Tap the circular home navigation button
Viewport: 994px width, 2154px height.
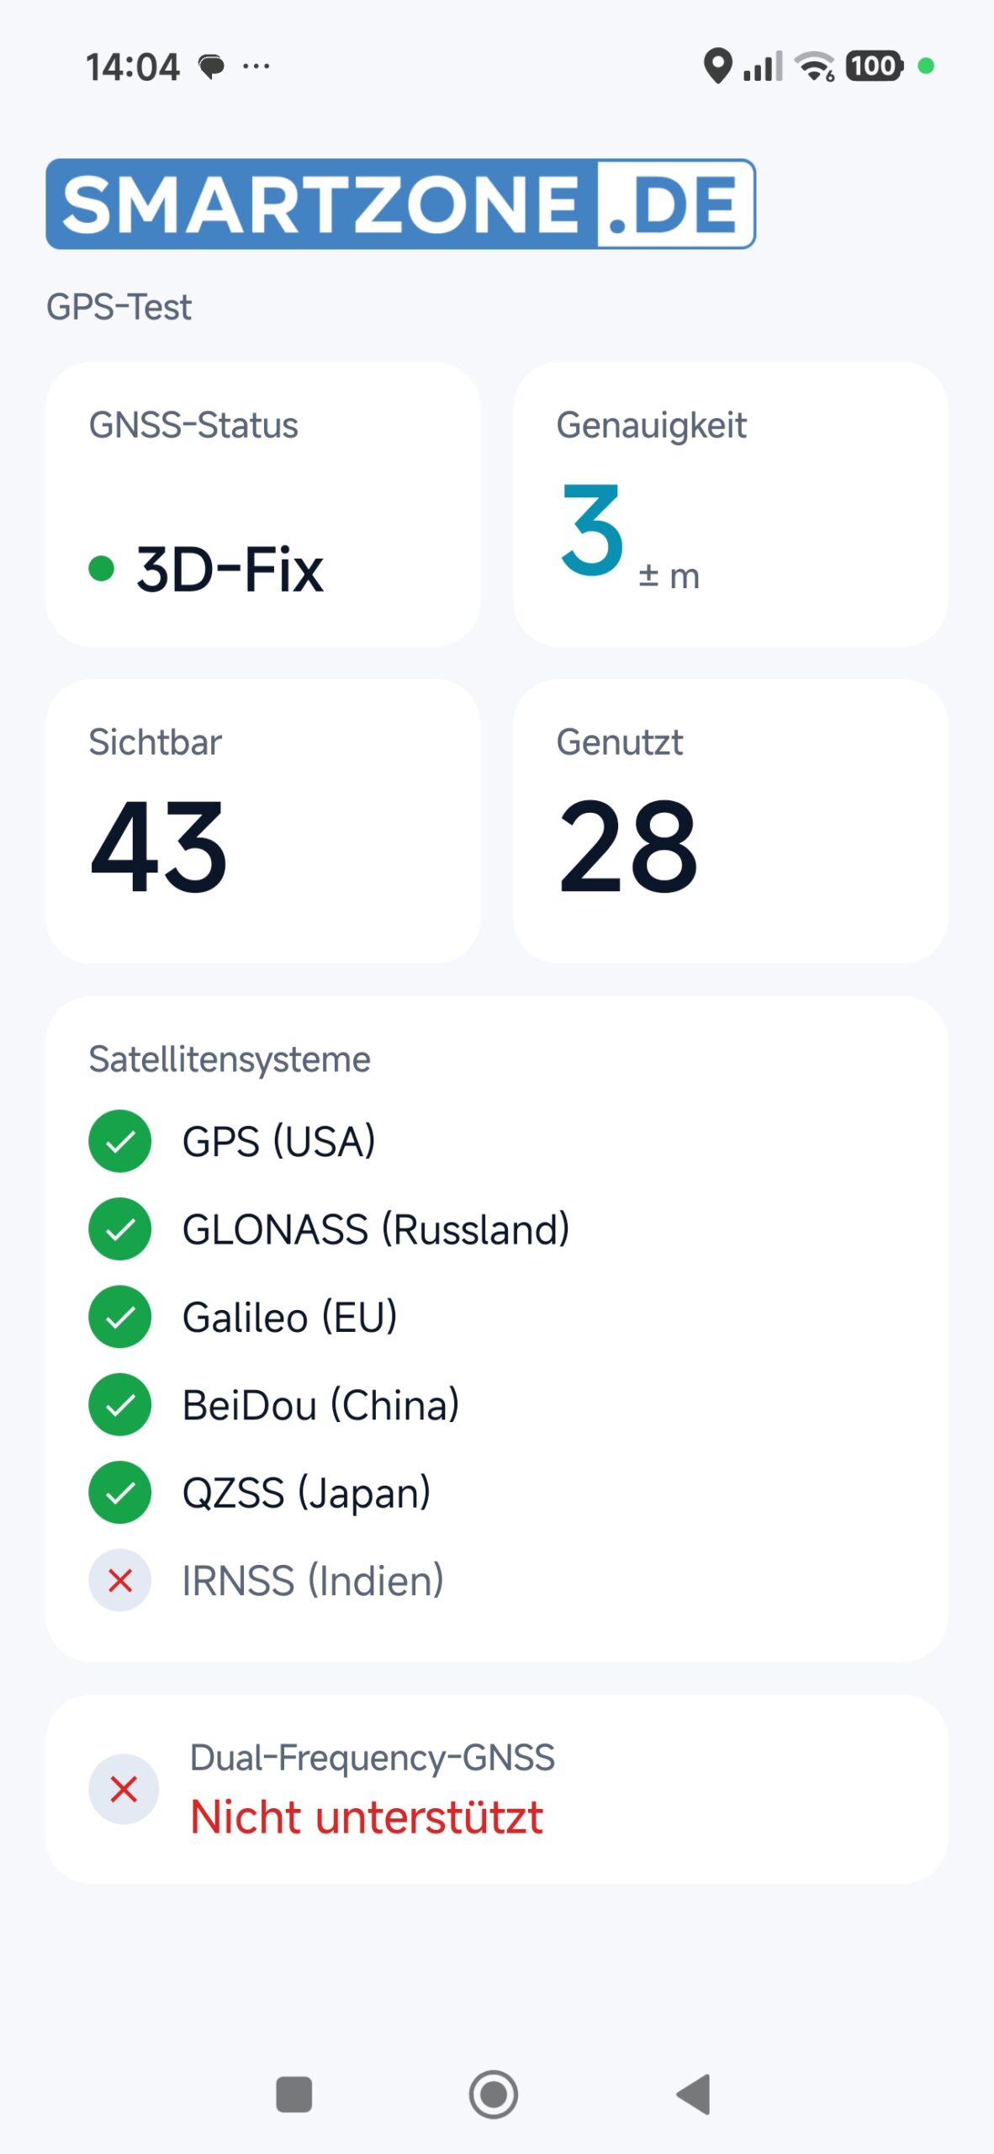coord(494,2094)
